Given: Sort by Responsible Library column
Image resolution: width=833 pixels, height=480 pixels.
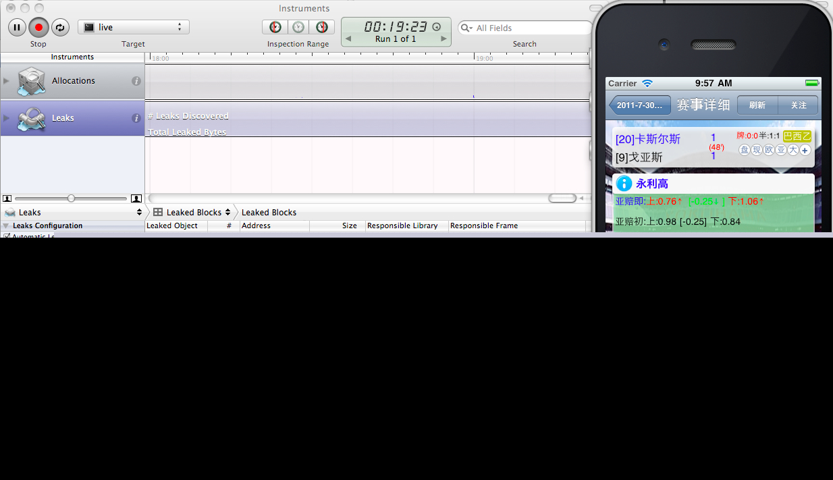Looking at the screenshot, I should point(407,225).
